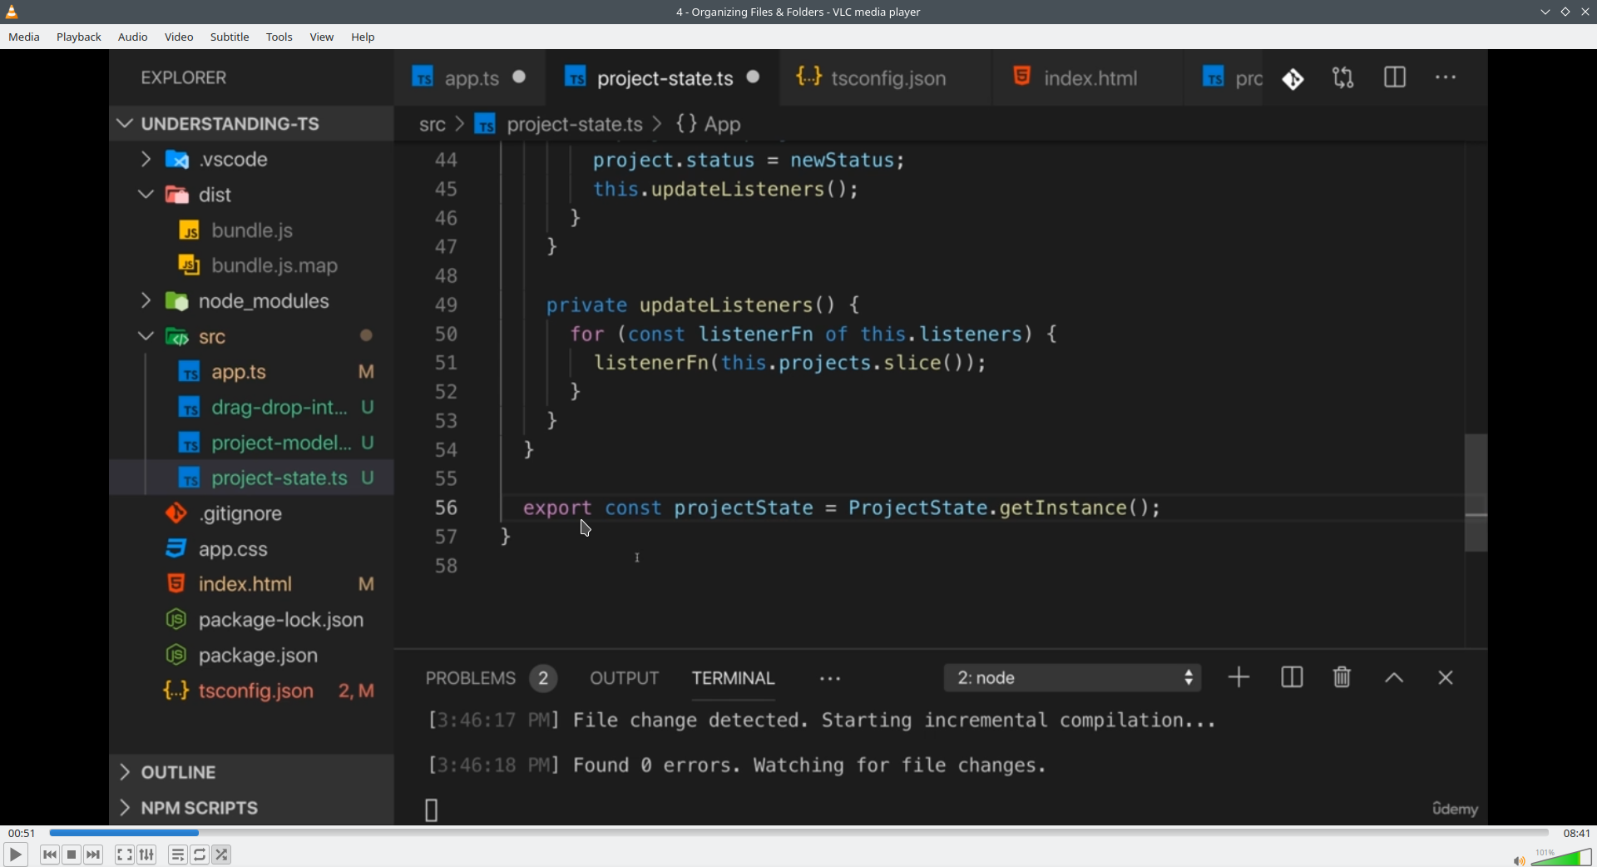Expand the NPM SCRIPTS section
Viewport: 1597px width, 867px height.
(x=251, y=808)
